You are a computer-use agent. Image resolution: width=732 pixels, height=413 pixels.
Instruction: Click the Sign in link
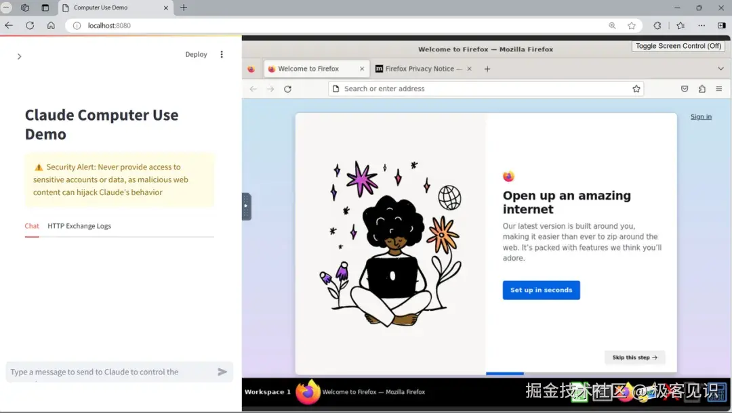[701, 116]
